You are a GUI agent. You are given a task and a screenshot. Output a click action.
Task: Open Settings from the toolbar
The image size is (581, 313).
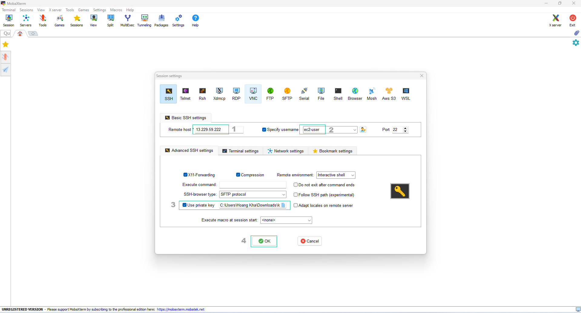[x=178, y=21]
